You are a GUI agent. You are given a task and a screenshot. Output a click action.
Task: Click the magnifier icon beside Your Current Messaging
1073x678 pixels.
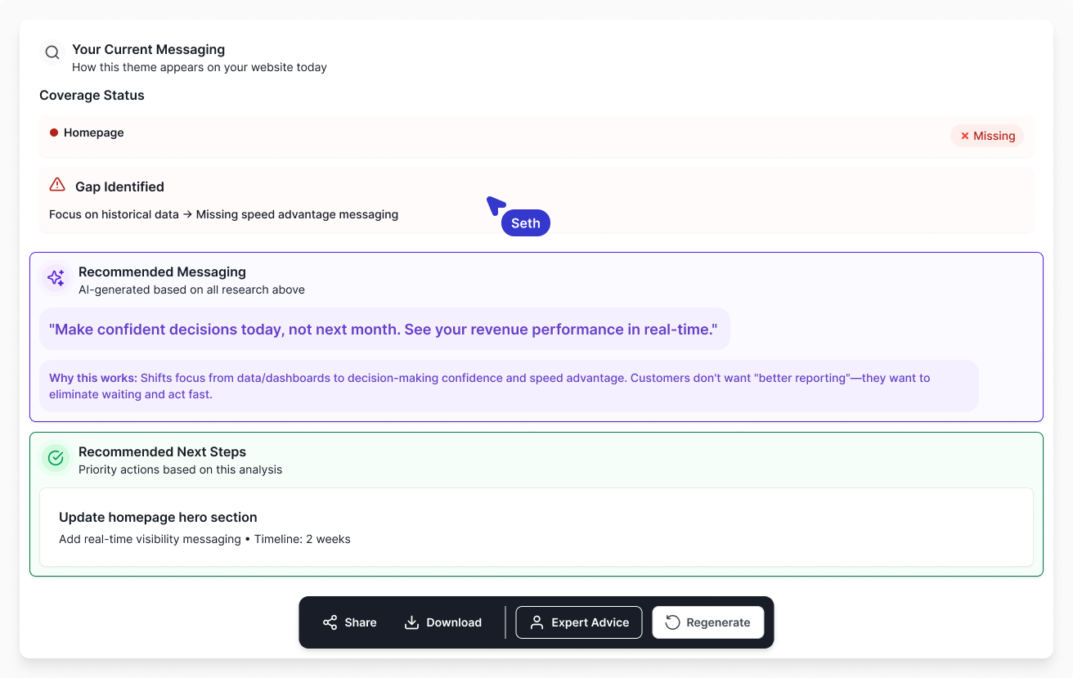click(x=52, y=53)
